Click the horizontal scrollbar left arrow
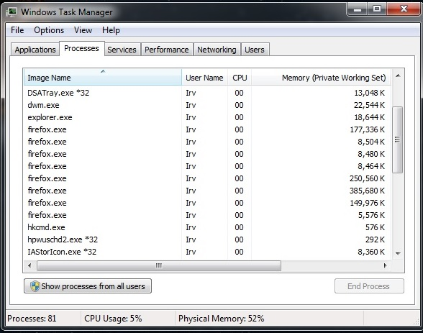This screenshot has height=333, width=423. click(x=29, y=265)
